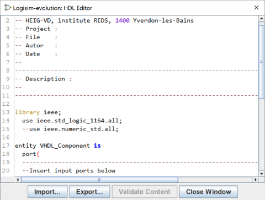Viewport: 265px width, 200px height.
Task: Click the horizontal scrollbar left arrow
Action: [18, 180]
